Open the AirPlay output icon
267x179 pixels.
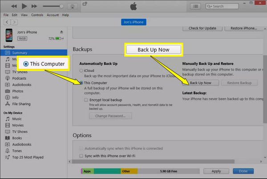click(x=73, y=6)
